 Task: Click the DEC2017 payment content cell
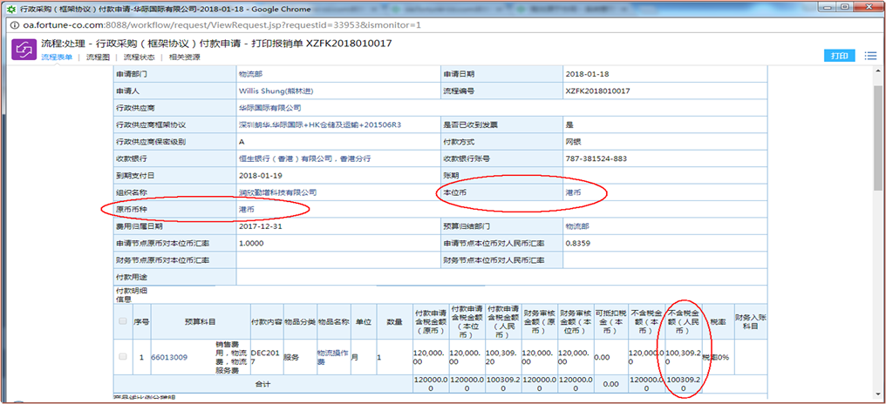[266, 357]
